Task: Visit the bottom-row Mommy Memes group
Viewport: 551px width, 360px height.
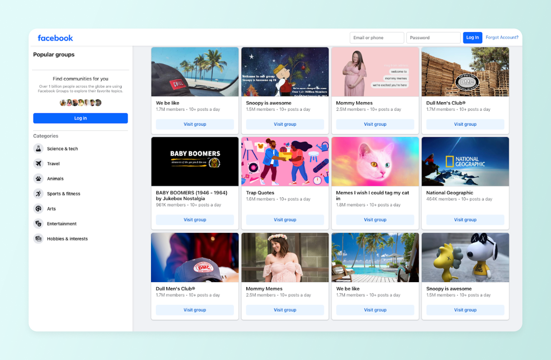Action: [x=285, y=310]
